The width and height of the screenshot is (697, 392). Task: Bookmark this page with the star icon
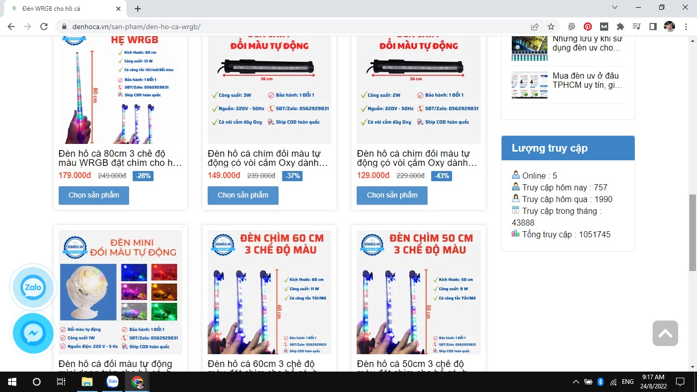551,27
